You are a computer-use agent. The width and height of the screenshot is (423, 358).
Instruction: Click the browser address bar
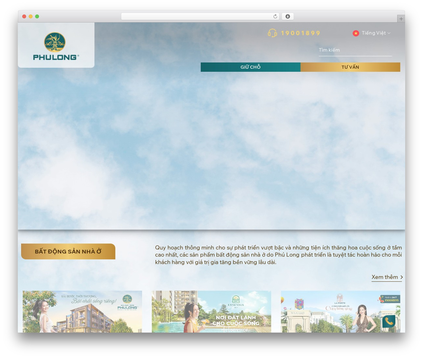coord(200,17)
